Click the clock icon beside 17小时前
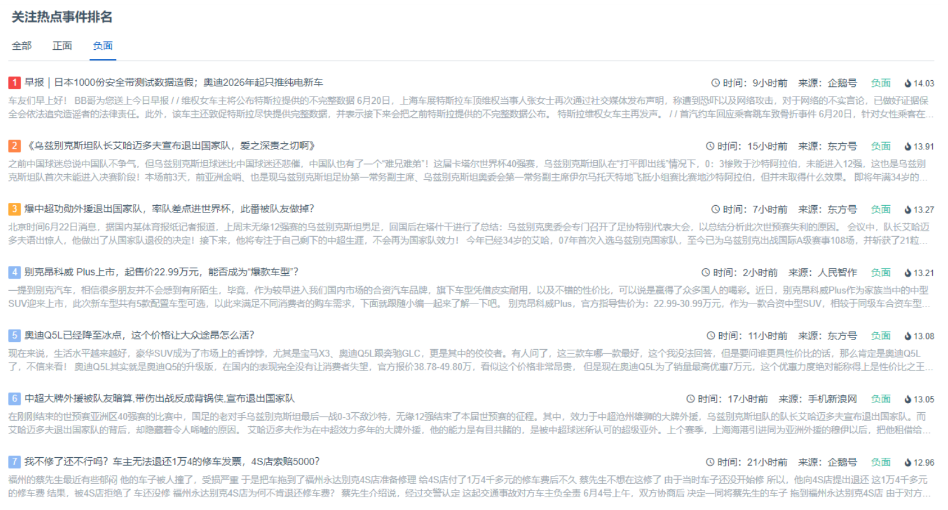The width and height of the screenshot is (948, 510). [x=691, y=399]
